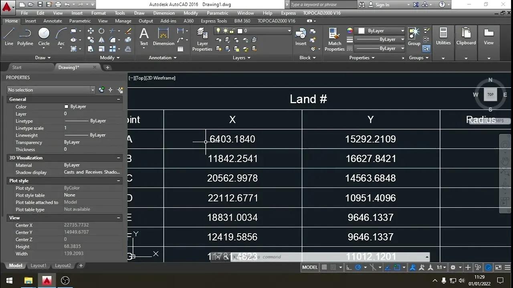Collapse the 3D Visualization section

click(x=118, y=158)
